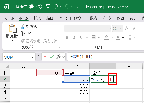
Task: Click the fill color bucket icon
Action: point(106,38)
